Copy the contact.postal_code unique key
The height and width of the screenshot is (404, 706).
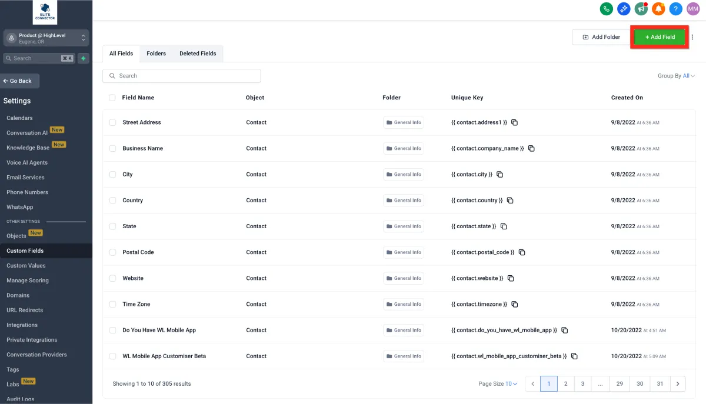(522, 252)
